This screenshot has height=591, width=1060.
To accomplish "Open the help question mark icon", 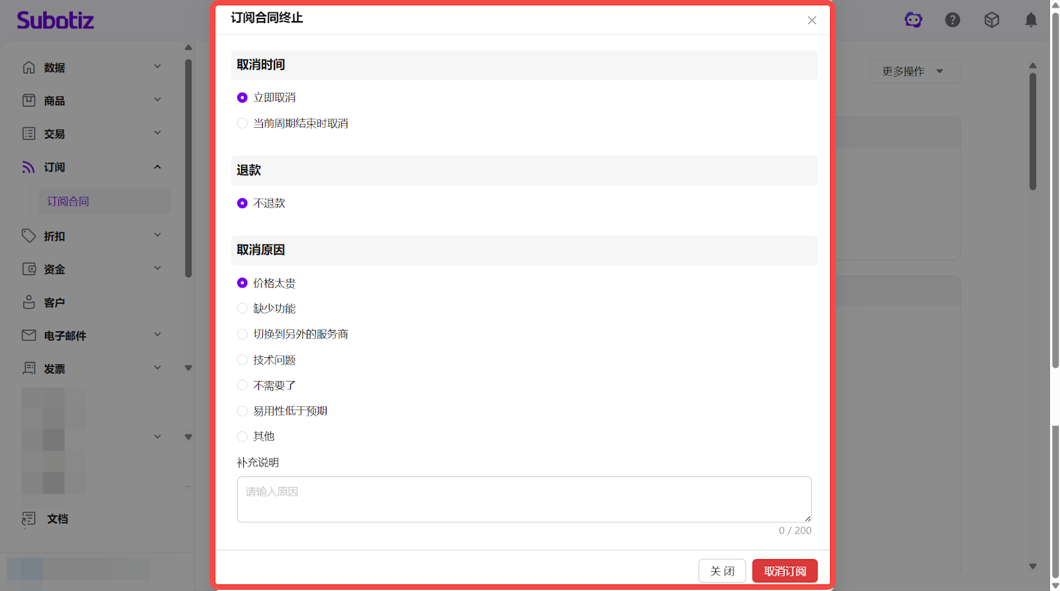I will [x=952, y=20].
